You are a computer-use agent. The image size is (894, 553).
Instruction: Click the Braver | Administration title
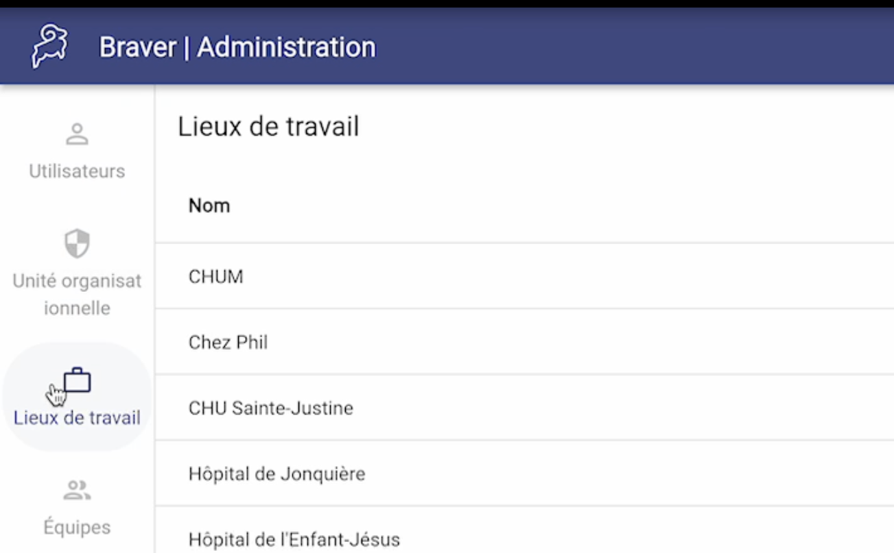(x=237, y=47)
